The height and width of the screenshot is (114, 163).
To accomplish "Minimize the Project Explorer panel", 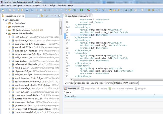I will pyautogui.click(x=55, y=15).
